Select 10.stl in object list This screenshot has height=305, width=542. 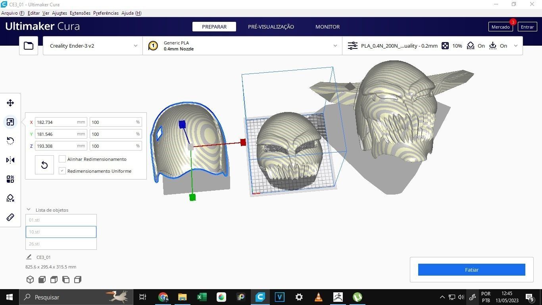coord(61,232)
